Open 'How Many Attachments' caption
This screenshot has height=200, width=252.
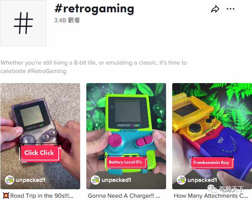coord(211,196)
